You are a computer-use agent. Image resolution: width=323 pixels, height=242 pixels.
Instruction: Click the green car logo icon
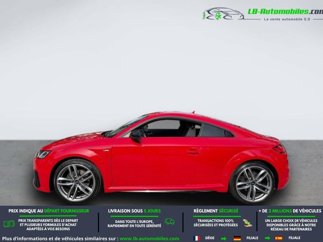pos(223,14)
